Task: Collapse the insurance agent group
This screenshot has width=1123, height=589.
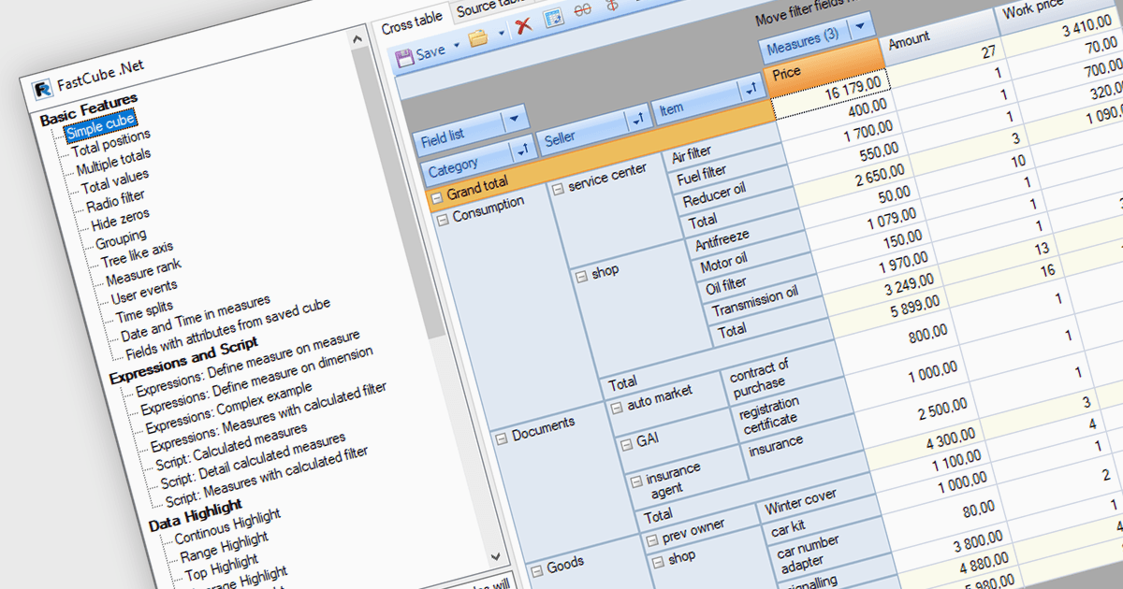Action: (634, 481)
